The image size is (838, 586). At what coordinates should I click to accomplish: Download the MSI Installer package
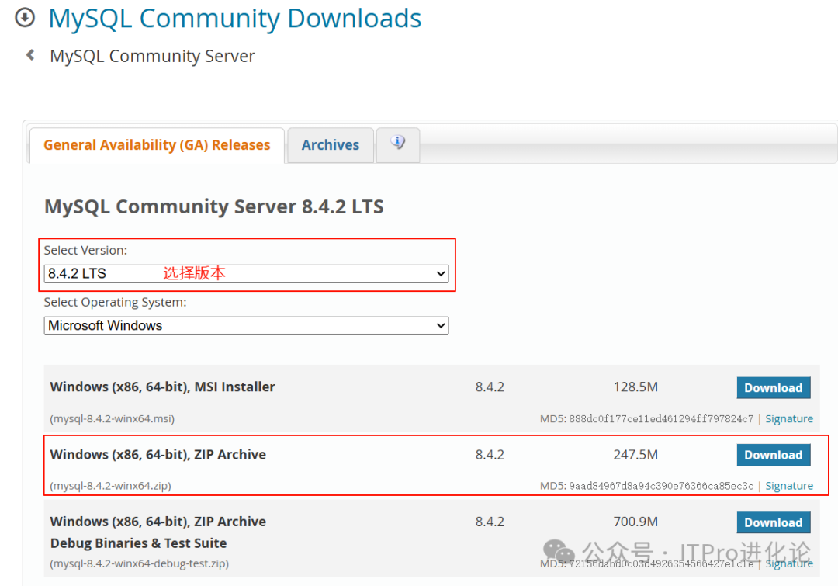774,387
